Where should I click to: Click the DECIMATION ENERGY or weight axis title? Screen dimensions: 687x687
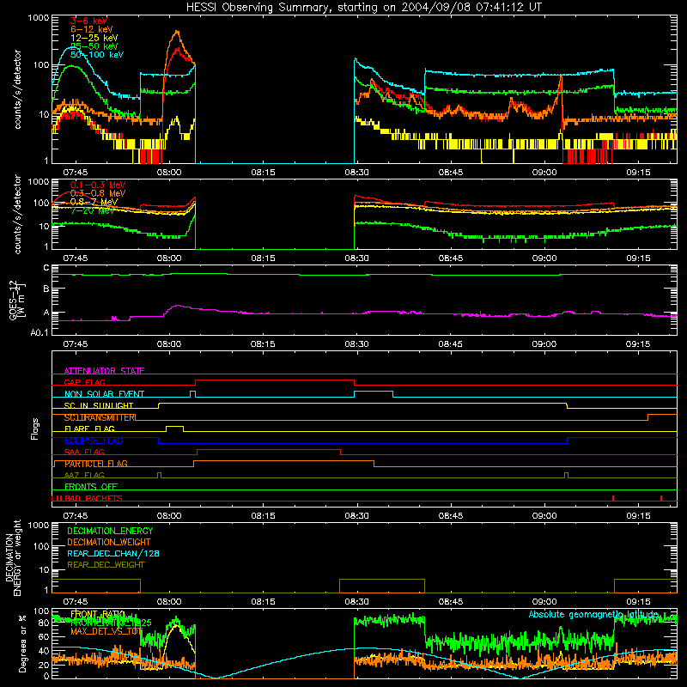(13, 557)
